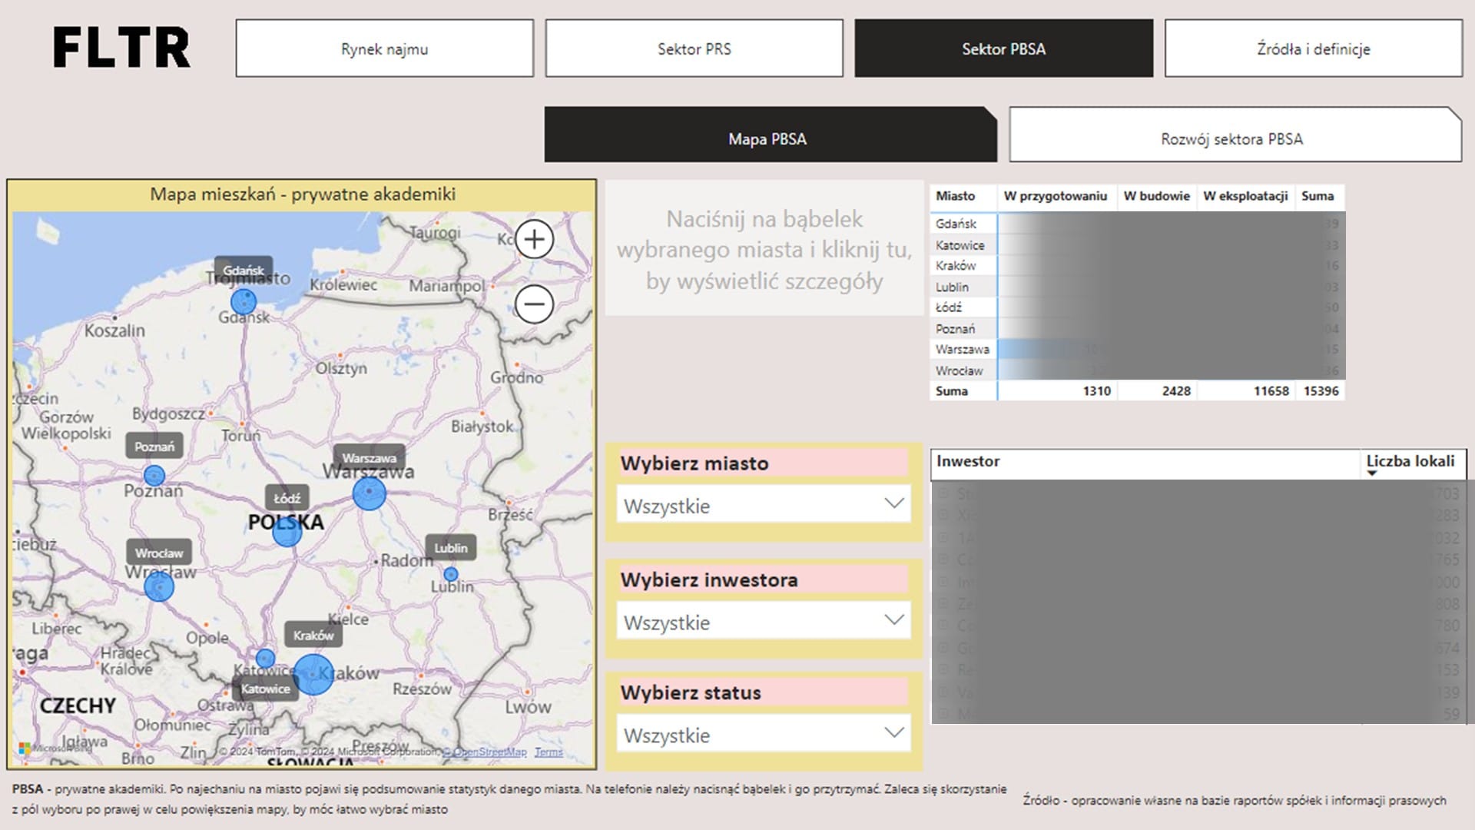Go to Źródła i definicje tab
This screenshot has height=830, width=1475.
pos(1313,48)
